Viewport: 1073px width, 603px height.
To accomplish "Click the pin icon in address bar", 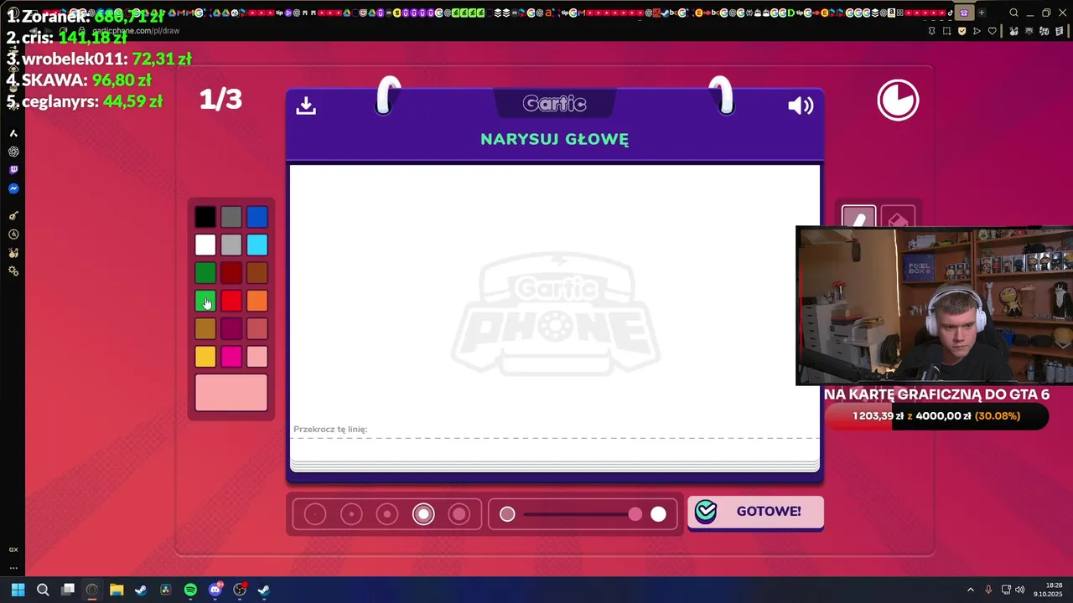I will pyautogui.click(x=931, y=31).
